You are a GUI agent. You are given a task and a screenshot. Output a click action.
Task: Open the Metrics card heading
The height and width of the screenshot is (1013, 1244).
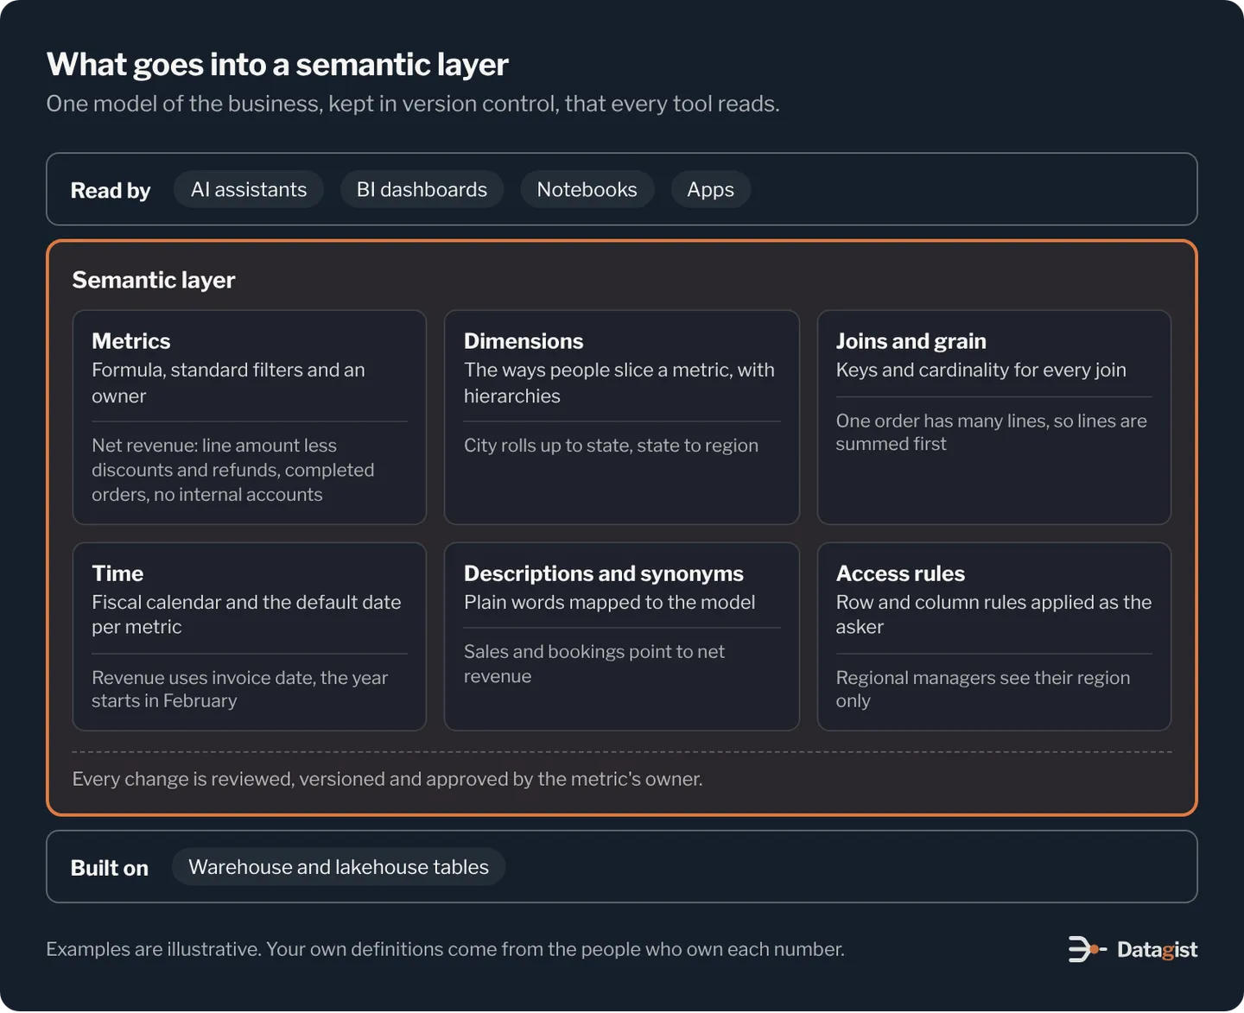131,341
